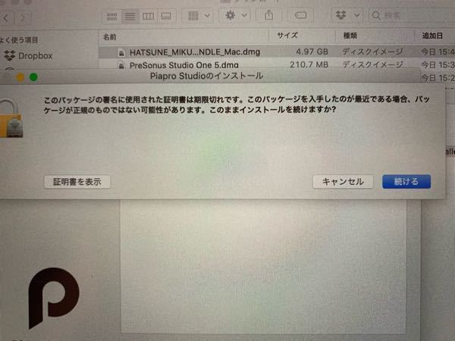This screenshot has width=455, height=341.
Task: Click installer yellow minimize window button
Action: (20, 77)
